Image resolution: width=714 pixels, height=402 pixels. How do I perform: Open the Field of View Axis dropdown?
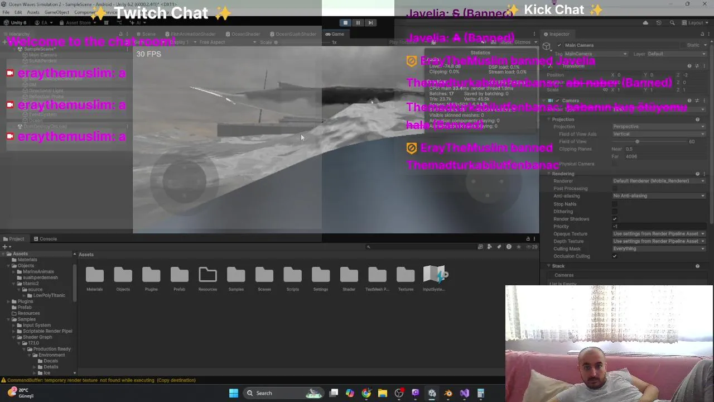pos(658,134)
